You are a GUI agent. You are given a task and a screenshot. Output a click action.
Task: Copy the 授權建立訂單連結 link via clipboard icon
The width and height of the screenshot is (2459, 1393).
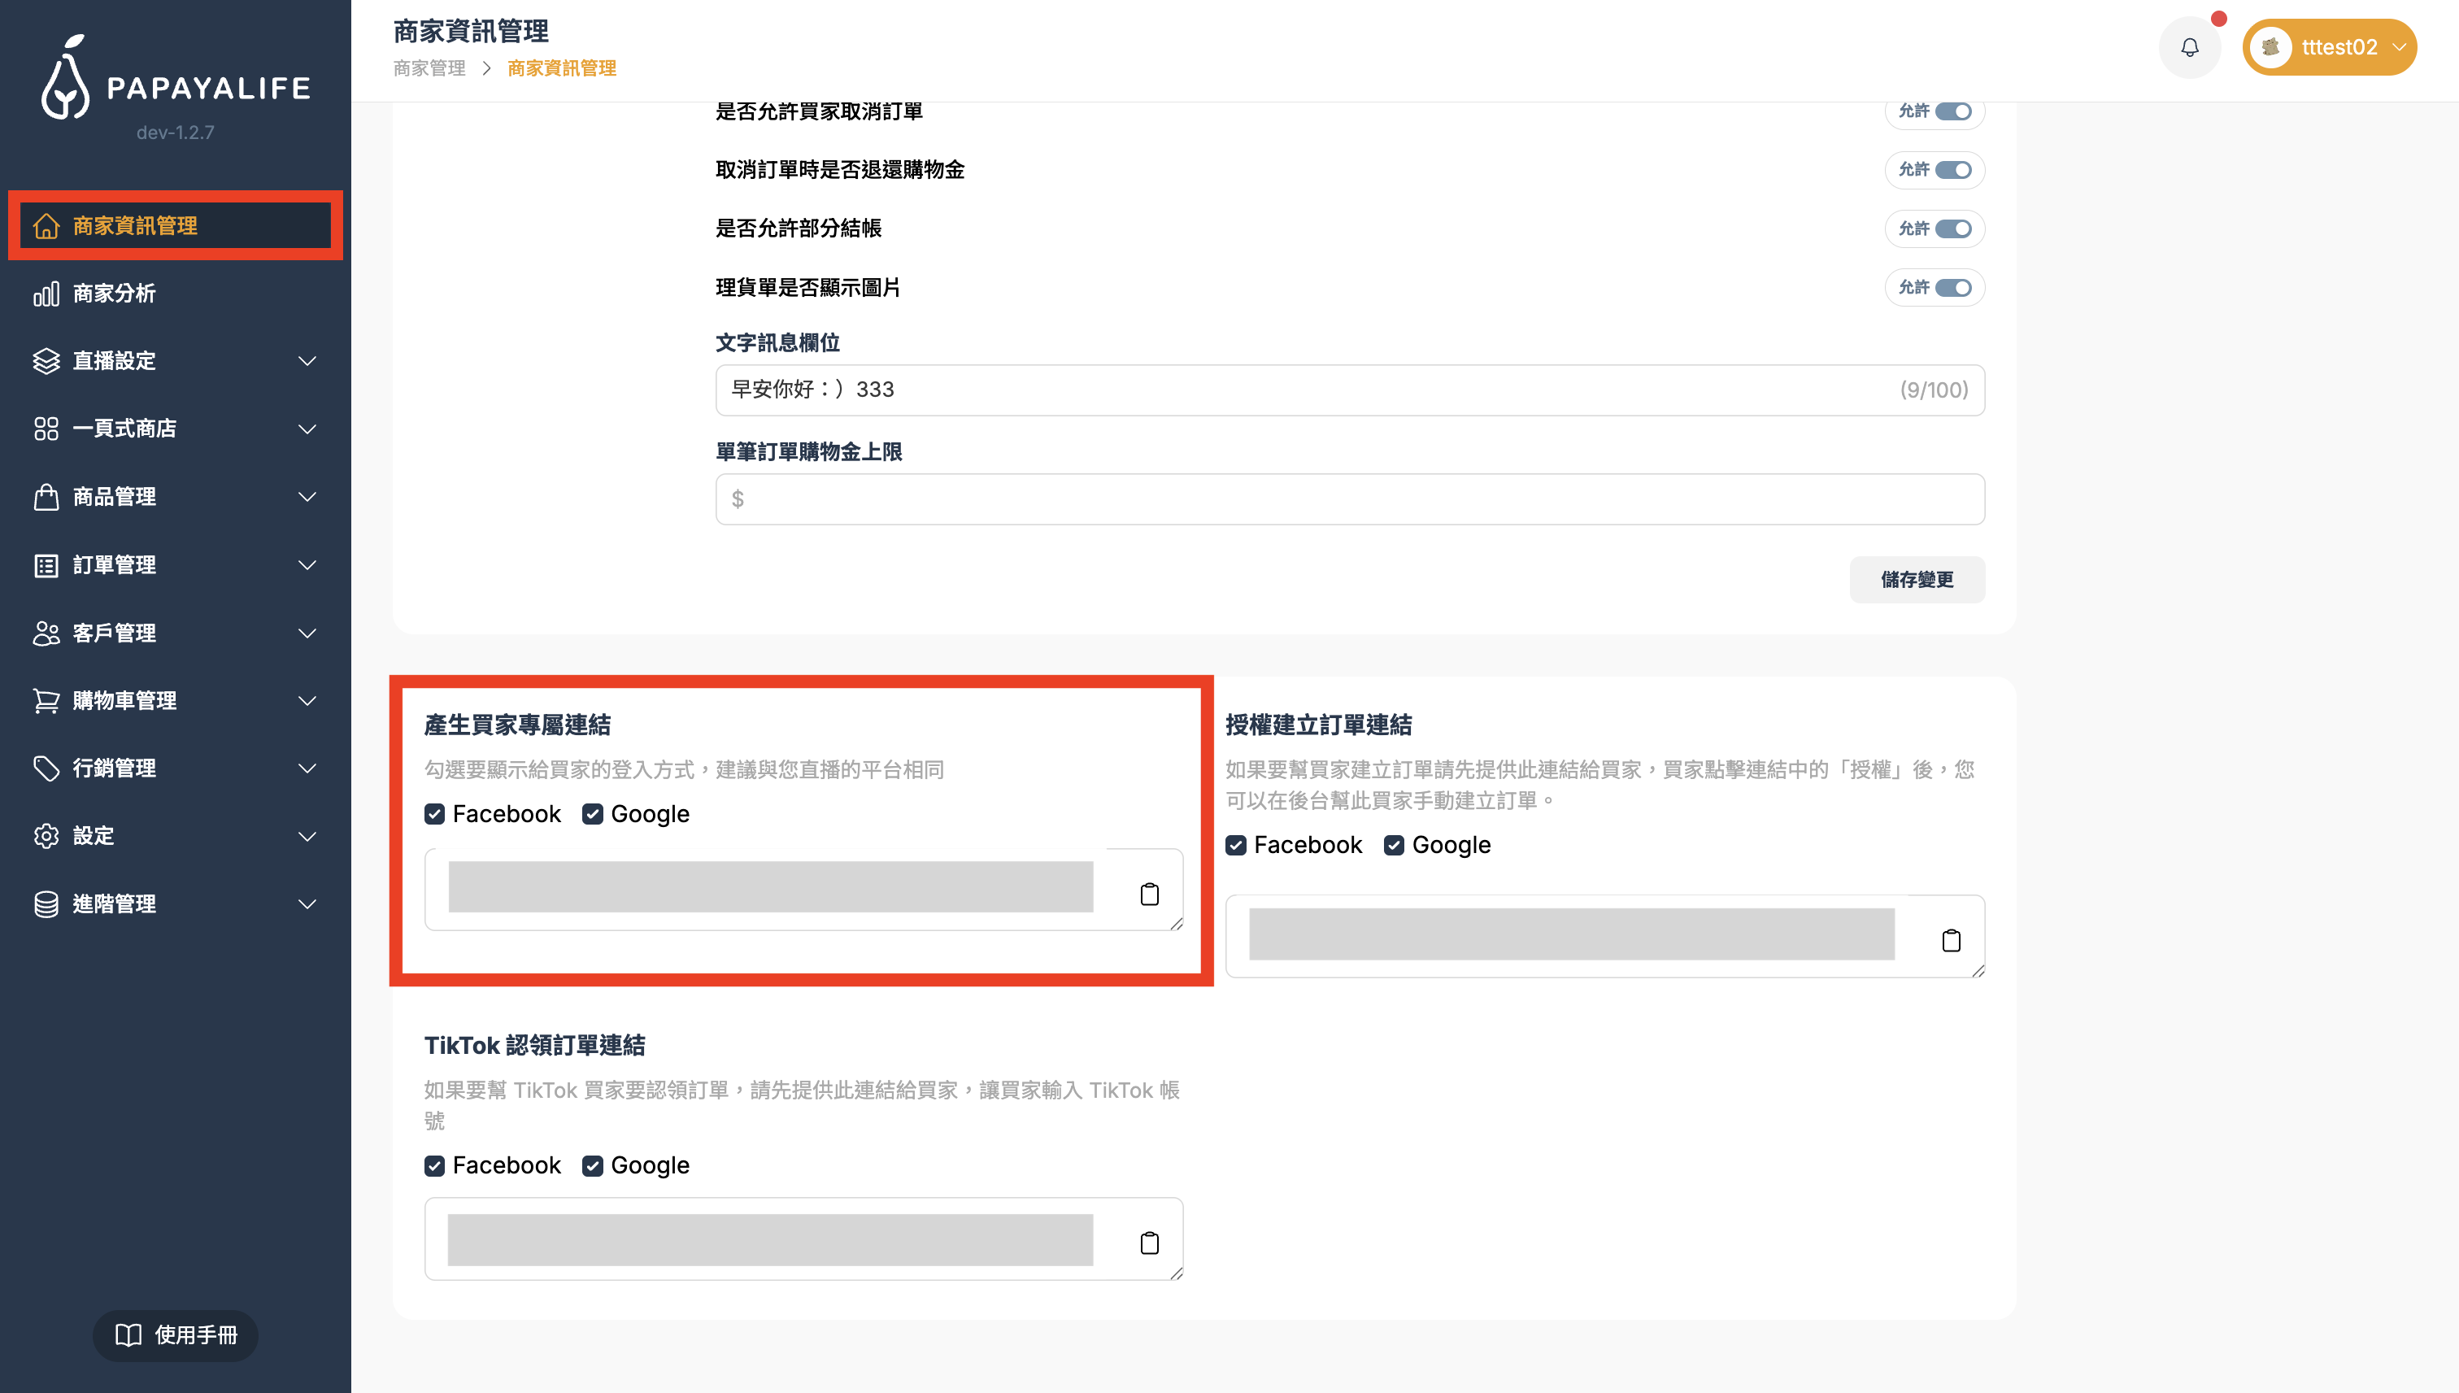1950,941
